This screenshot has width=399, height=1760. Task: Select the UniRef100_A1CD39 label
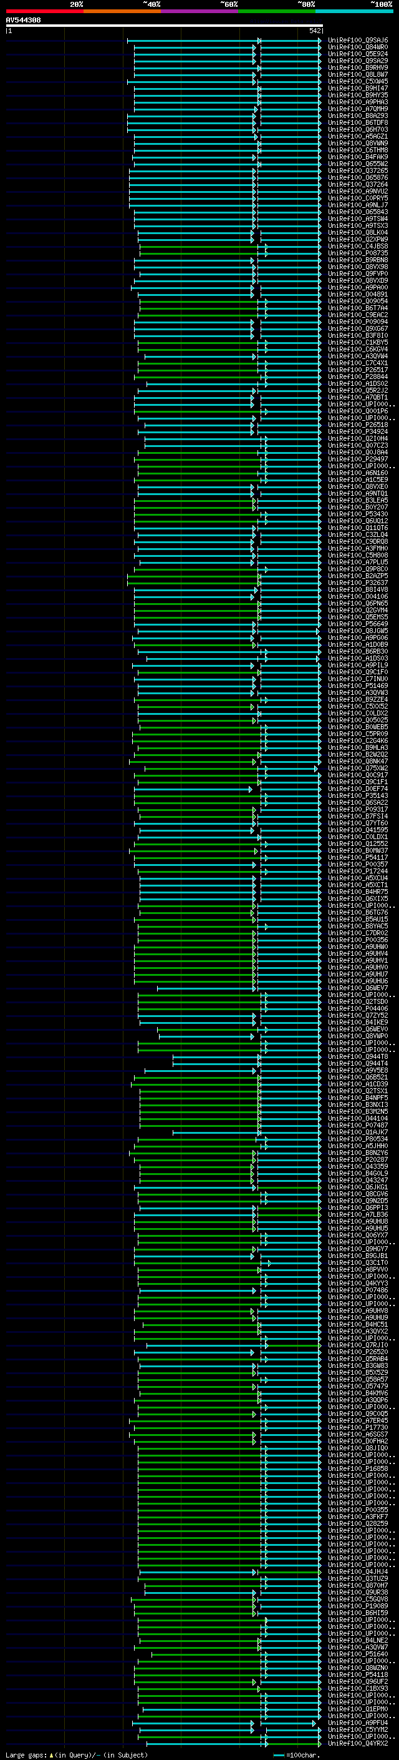pyautogui.click(x=358, y=1084)
